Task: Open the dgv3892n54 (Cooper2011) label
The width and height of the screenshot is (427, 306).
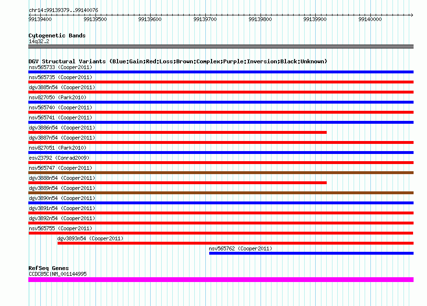Action: pos(62,218)
